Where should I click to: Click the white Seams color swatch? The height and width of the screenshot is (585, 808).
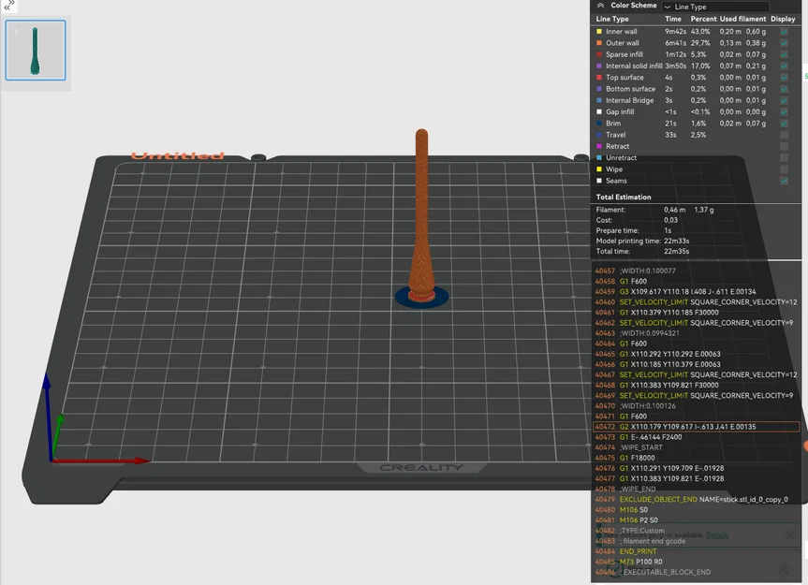[599, 181]
